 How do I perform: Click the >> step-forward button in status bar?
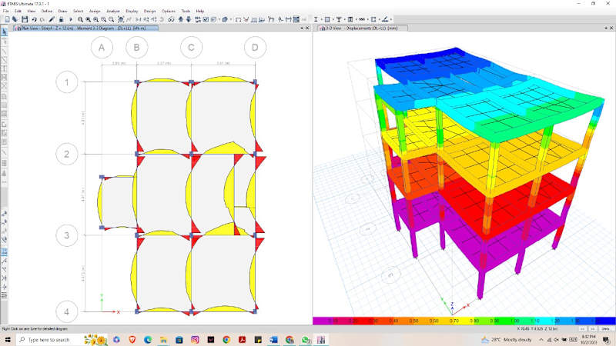(x=593, y=329)
